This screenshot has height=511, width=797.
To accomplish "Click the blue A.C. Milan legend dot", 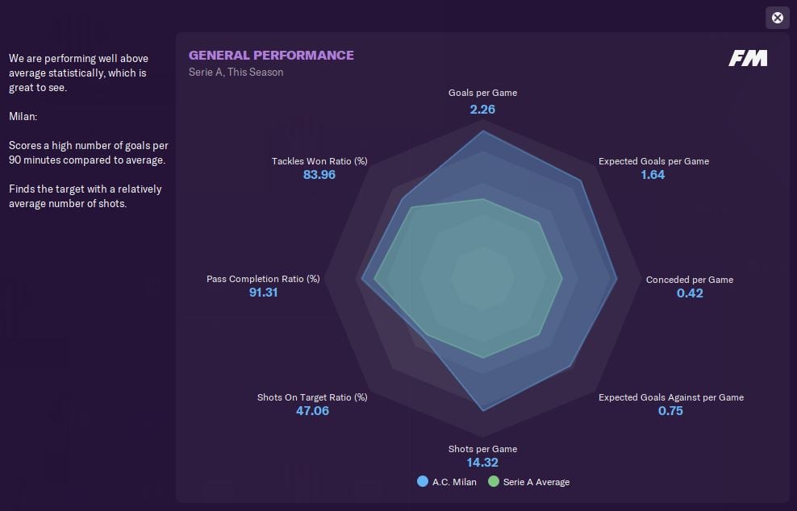I will (x=422, y=482).
